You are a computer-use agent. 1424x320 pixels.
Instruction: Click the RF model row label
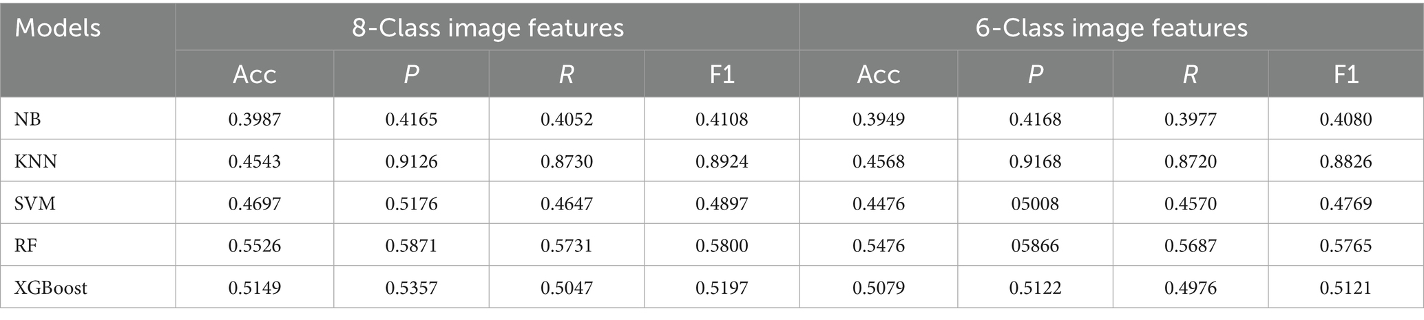[x=25, y=246]
